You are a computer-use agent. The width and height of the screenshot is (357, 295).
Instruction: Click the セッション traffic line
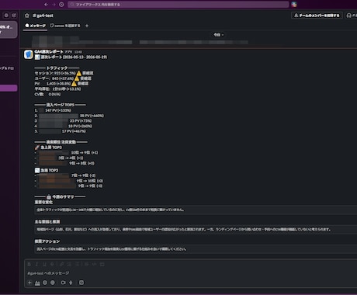[x=64, y=73]
